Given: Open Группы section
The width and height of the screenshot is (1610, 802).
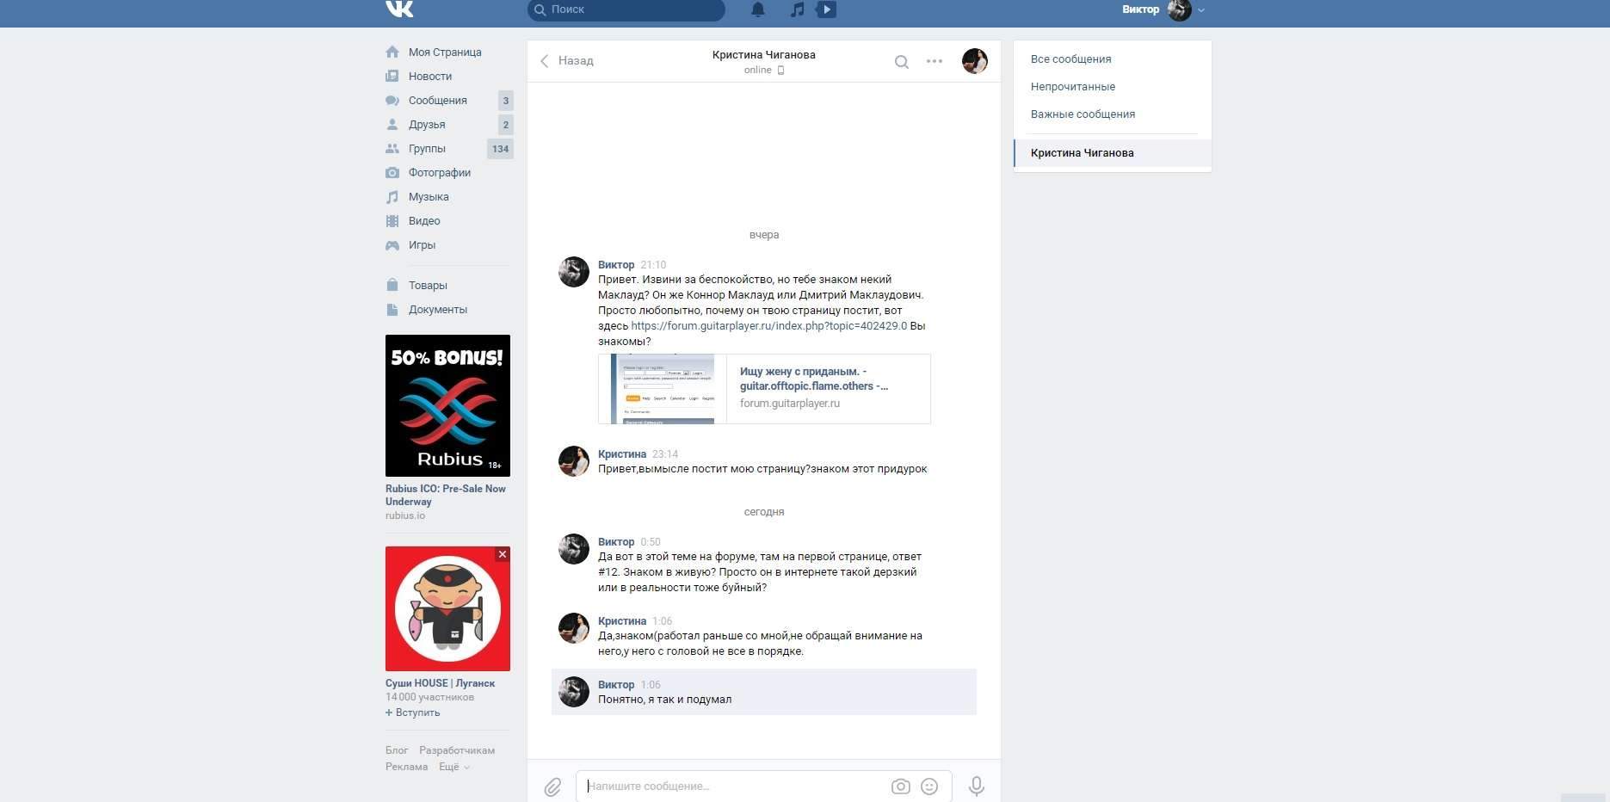Looking at the screenshot, I should click(x=427, y=149).
